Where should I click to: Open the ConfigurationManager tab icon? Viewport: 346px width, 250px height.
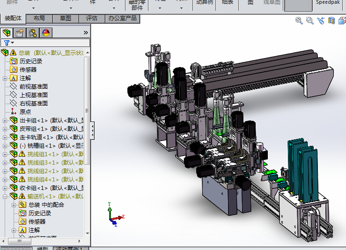[x=33, y=33]
